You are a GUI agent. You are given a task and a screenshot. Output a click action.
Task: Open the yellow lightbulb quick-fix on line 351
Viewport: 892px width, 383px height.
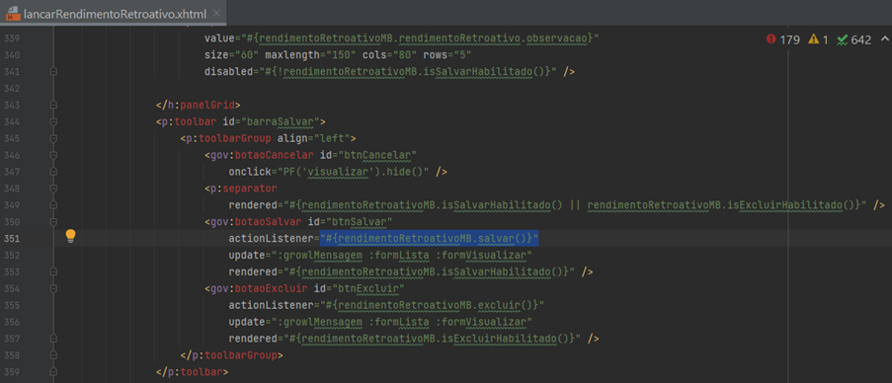(70, 236)
